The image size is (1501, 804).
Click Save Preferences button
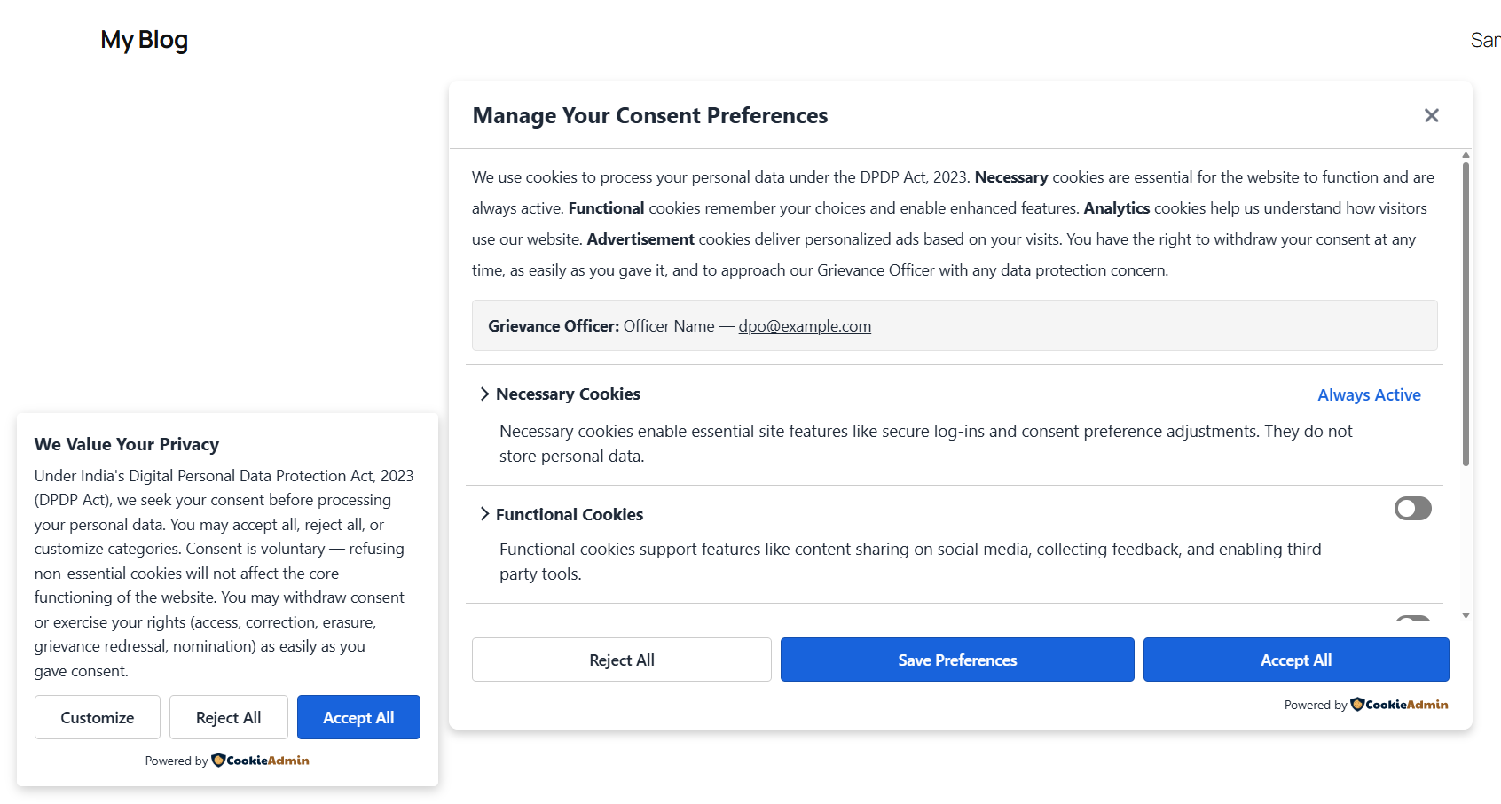pyautogui.click(x=957, y=660)
